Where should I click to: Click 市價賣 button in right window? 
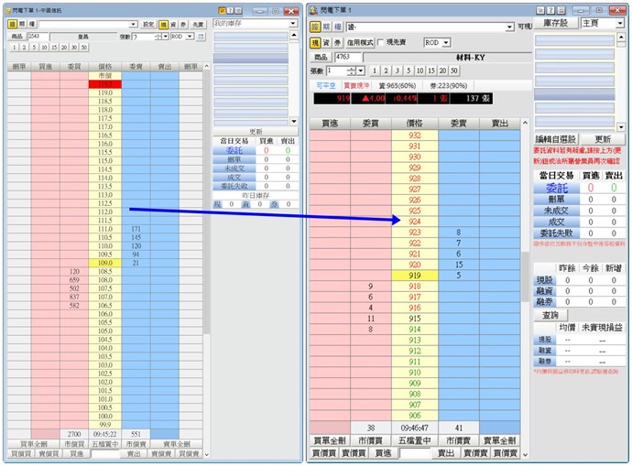click(458, 440)
